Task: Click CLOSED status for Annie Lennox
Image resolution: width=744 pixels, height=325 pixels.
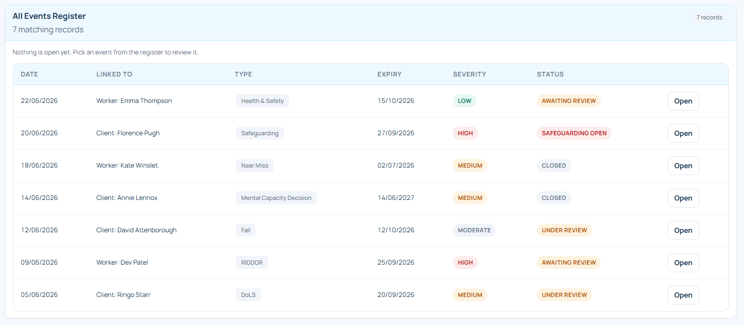Action: [x=554, y=198]
